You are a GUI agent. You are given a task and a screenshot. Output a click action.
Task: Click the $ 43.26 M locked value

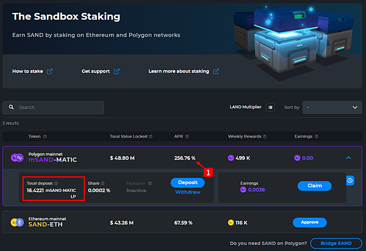121,223
